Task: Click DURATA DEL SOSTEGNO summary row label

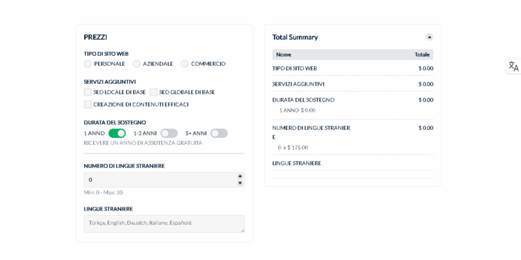Action: (x=303, y=100)
